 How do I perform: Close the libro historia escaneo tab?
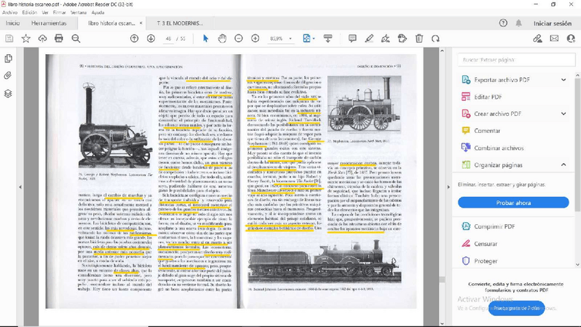click(141, 23)
